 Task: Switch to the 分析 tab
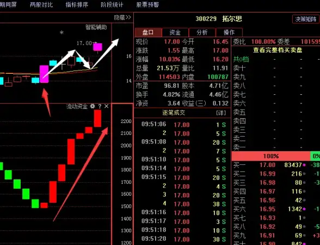coord(202,33)
